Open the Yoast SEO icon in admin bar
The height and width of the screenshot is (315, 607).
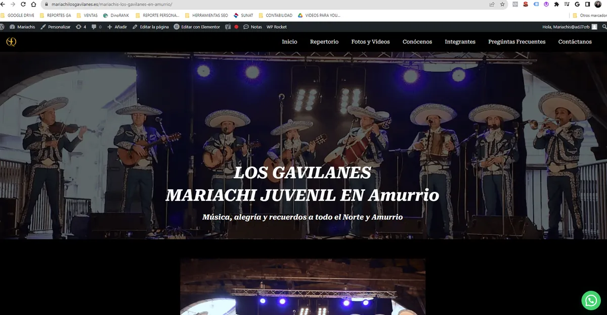click(228, 27)
